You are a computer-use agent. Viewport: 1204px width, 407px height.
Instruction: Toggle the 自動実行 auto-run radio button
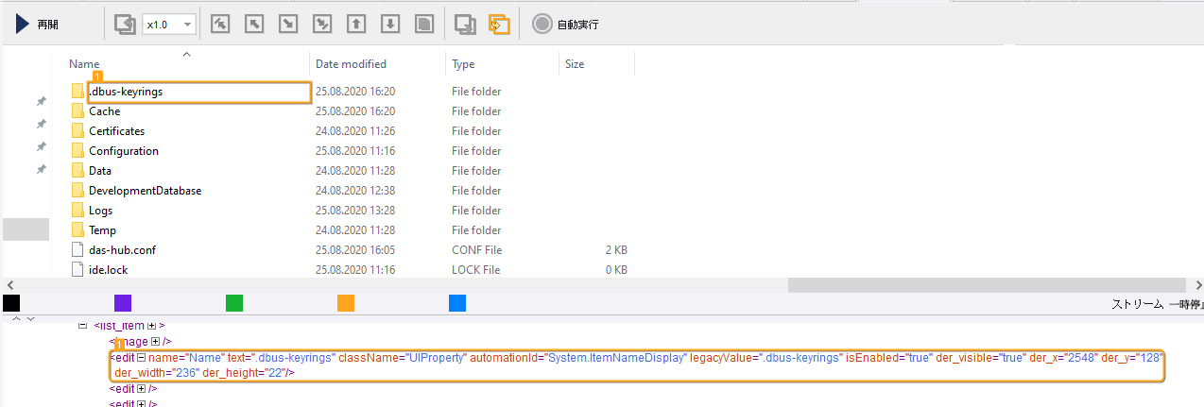coord(542,25)
